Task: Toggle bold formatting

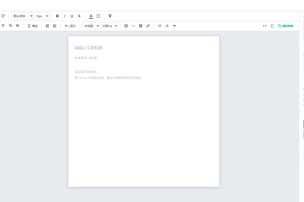Action: (x=57, y=16)
